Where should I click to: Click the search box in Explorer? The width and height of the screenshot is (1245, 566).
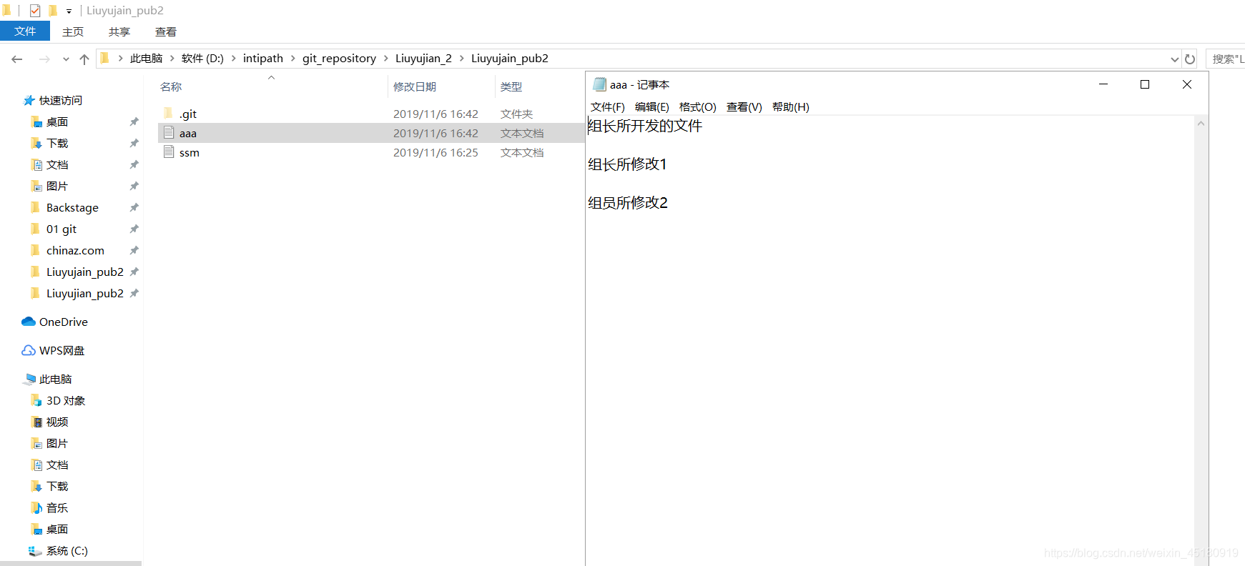[x=1226, y=59]
